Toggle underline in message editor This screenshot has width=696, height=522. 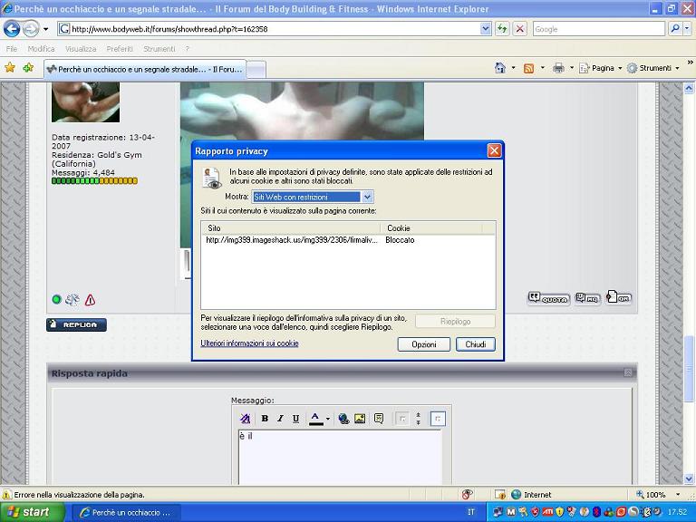click(x=295, y=419)
